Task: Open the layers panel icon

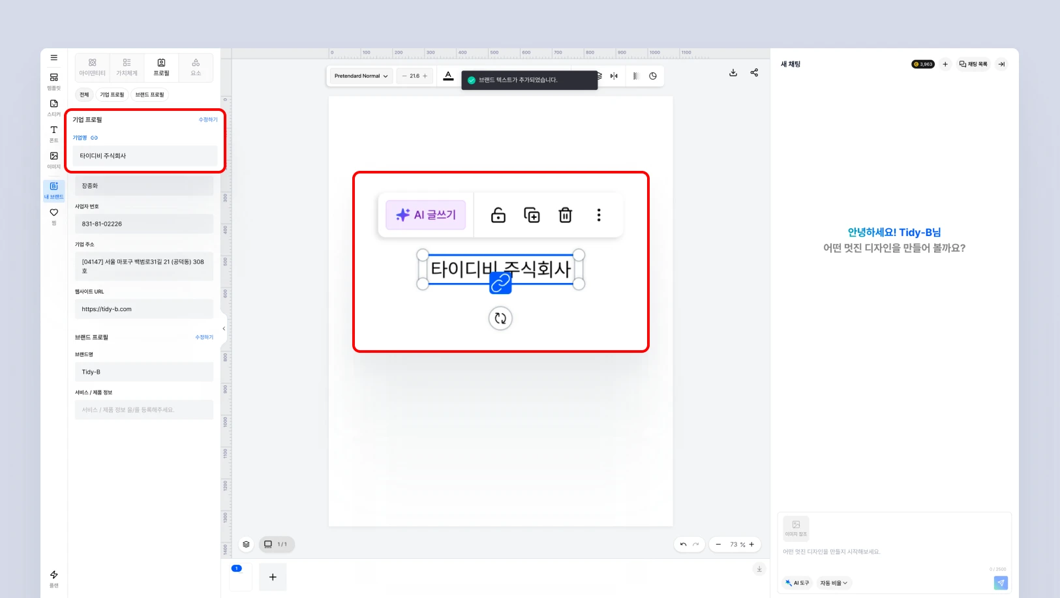Action: [246, 544]
